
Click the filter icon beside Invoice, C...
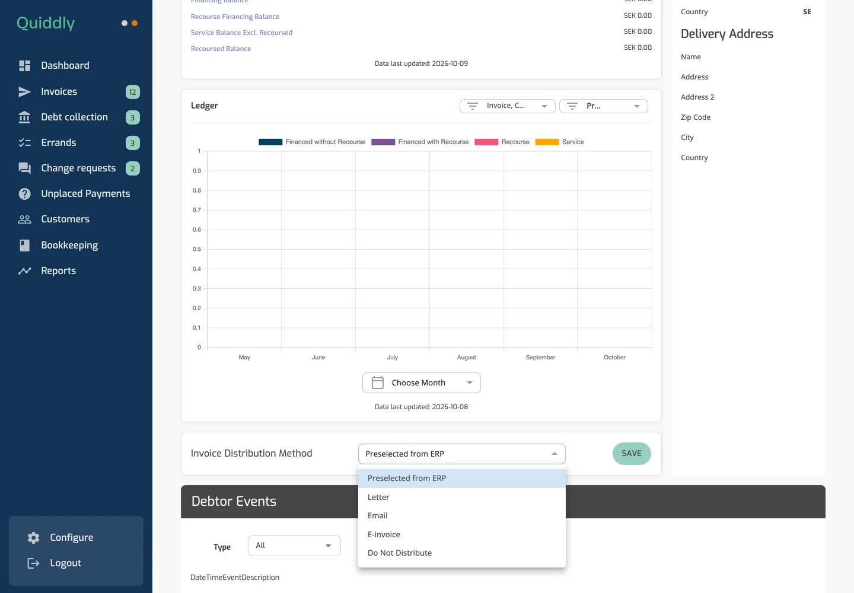tap(473, 106)
